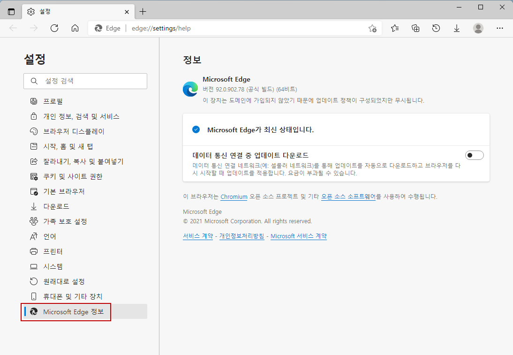Click version text 버전 92.0.902.78

[224, 89]
